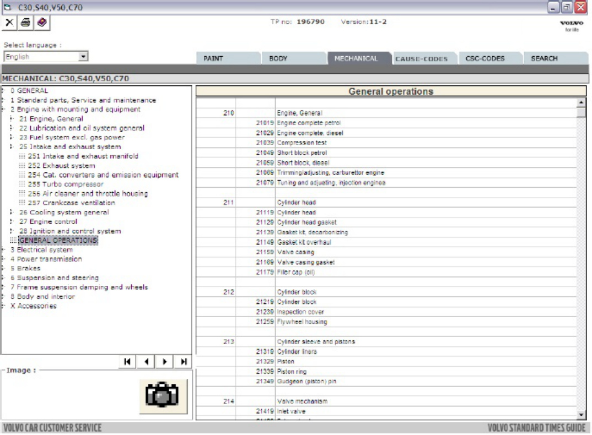This screenshot has width=592, height=435.
Task: Select 3 Electrical system
Action: pyautogui.click(x=41, y=250)
